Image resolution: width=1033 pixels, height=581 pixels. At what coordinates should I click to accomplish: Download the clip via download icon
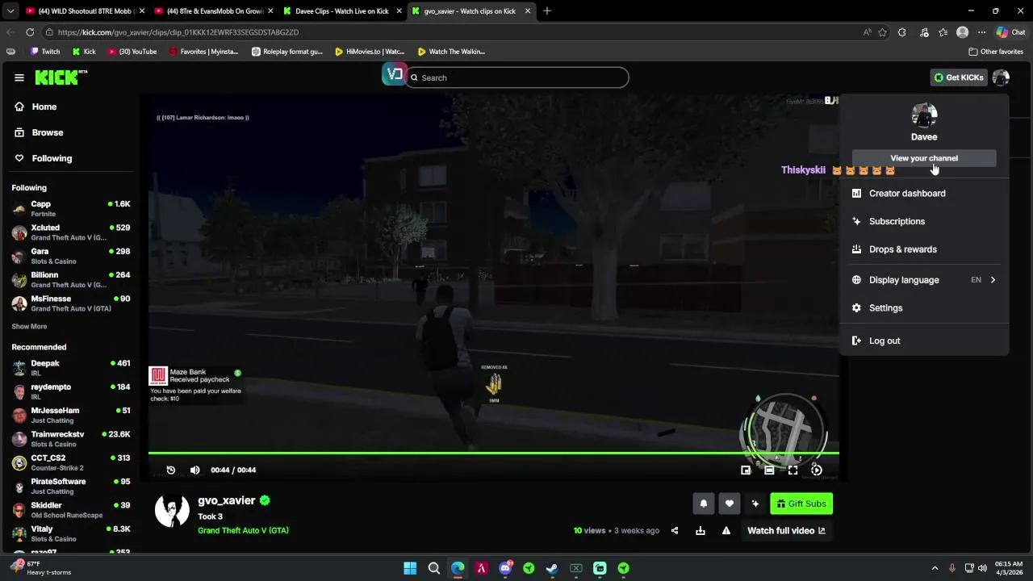pos(701,530)
